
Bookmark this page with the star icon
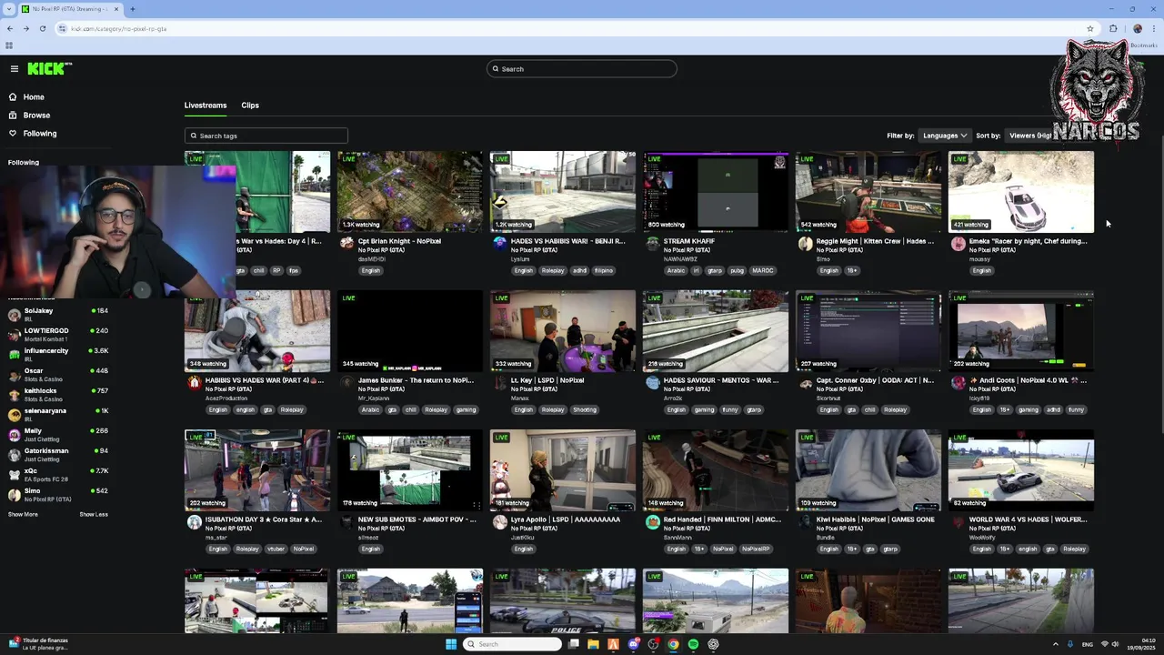tap(1090, 29)
